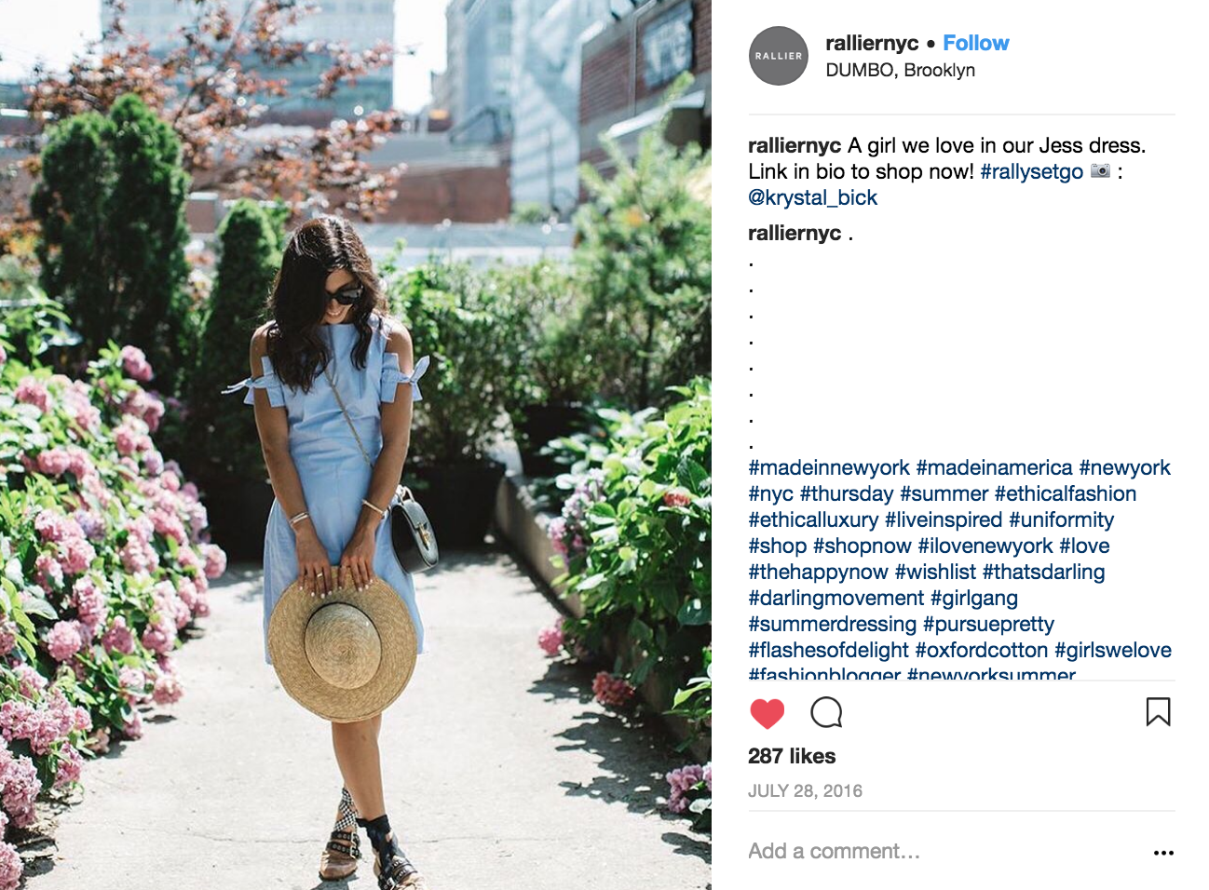Follow the ralliernyc account
This screenshot has width=1209, height=890.
point(975,43)
